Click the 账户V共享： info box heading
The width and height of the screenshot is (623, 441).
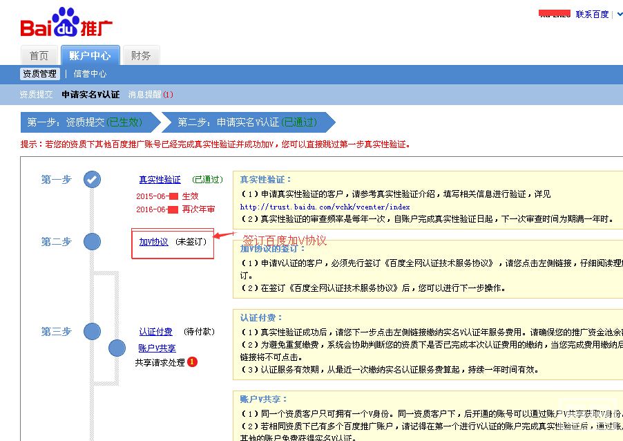(263, 400)
